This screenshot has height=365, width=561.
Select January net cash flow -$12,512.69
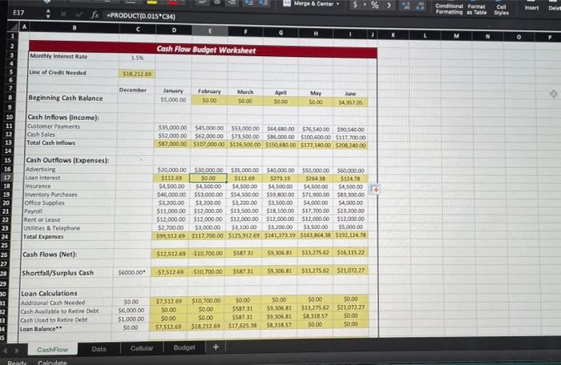click(x=170, y=254)
